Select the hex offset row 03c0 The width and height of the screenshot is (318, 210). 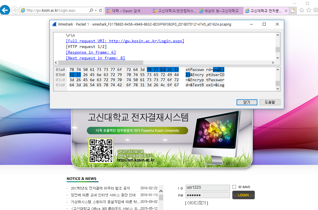tap(60, 80)
